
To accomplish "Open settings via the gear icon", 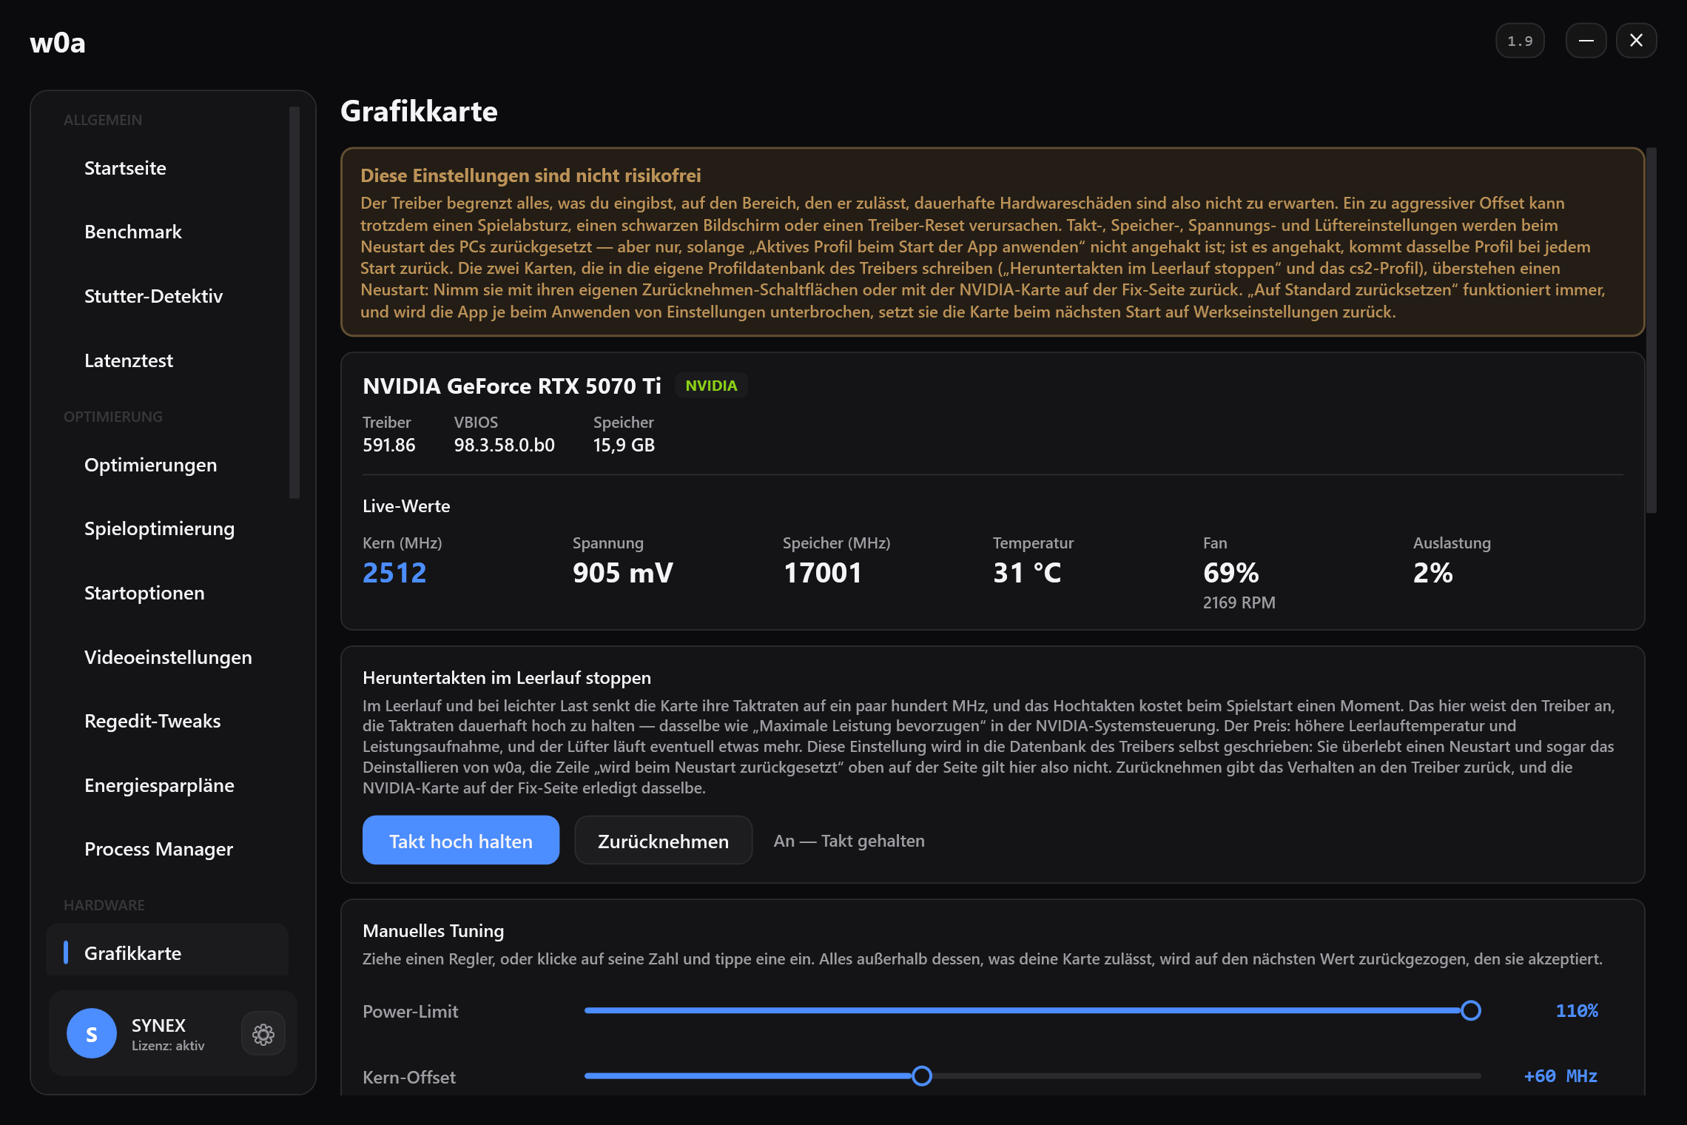I will [x=263, y=1033].
